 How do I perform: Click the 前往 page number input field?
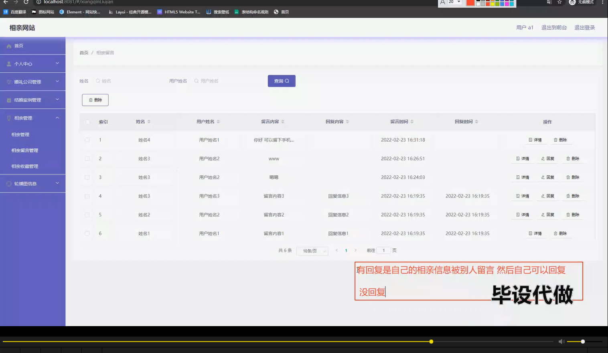point(383,250)
